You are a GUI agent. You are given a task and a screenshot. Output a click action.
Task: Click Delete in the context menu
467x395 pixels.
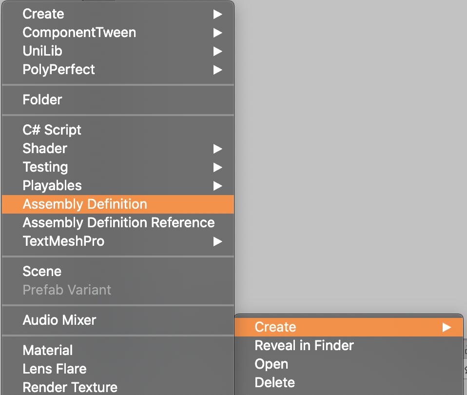click(274, 382)
